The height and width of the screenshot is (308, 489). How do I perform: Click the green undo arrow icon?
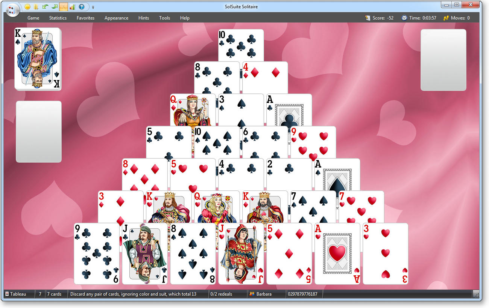point(45,7)
